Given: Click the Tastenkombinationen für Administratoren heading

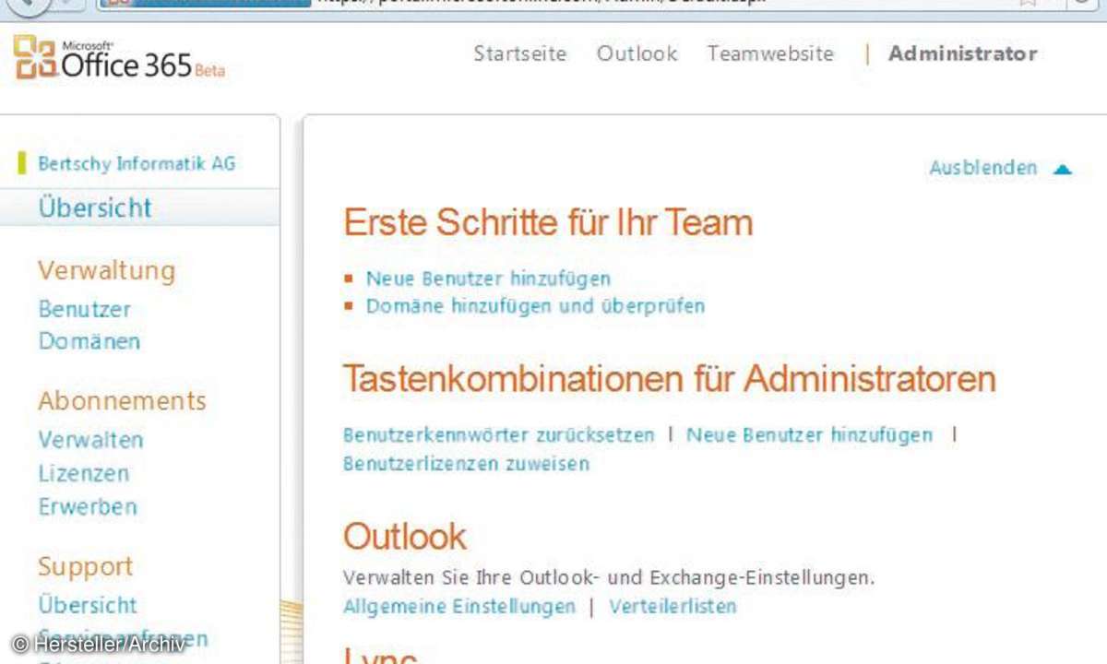Looking at the screenshot, I should click(670, 378).
